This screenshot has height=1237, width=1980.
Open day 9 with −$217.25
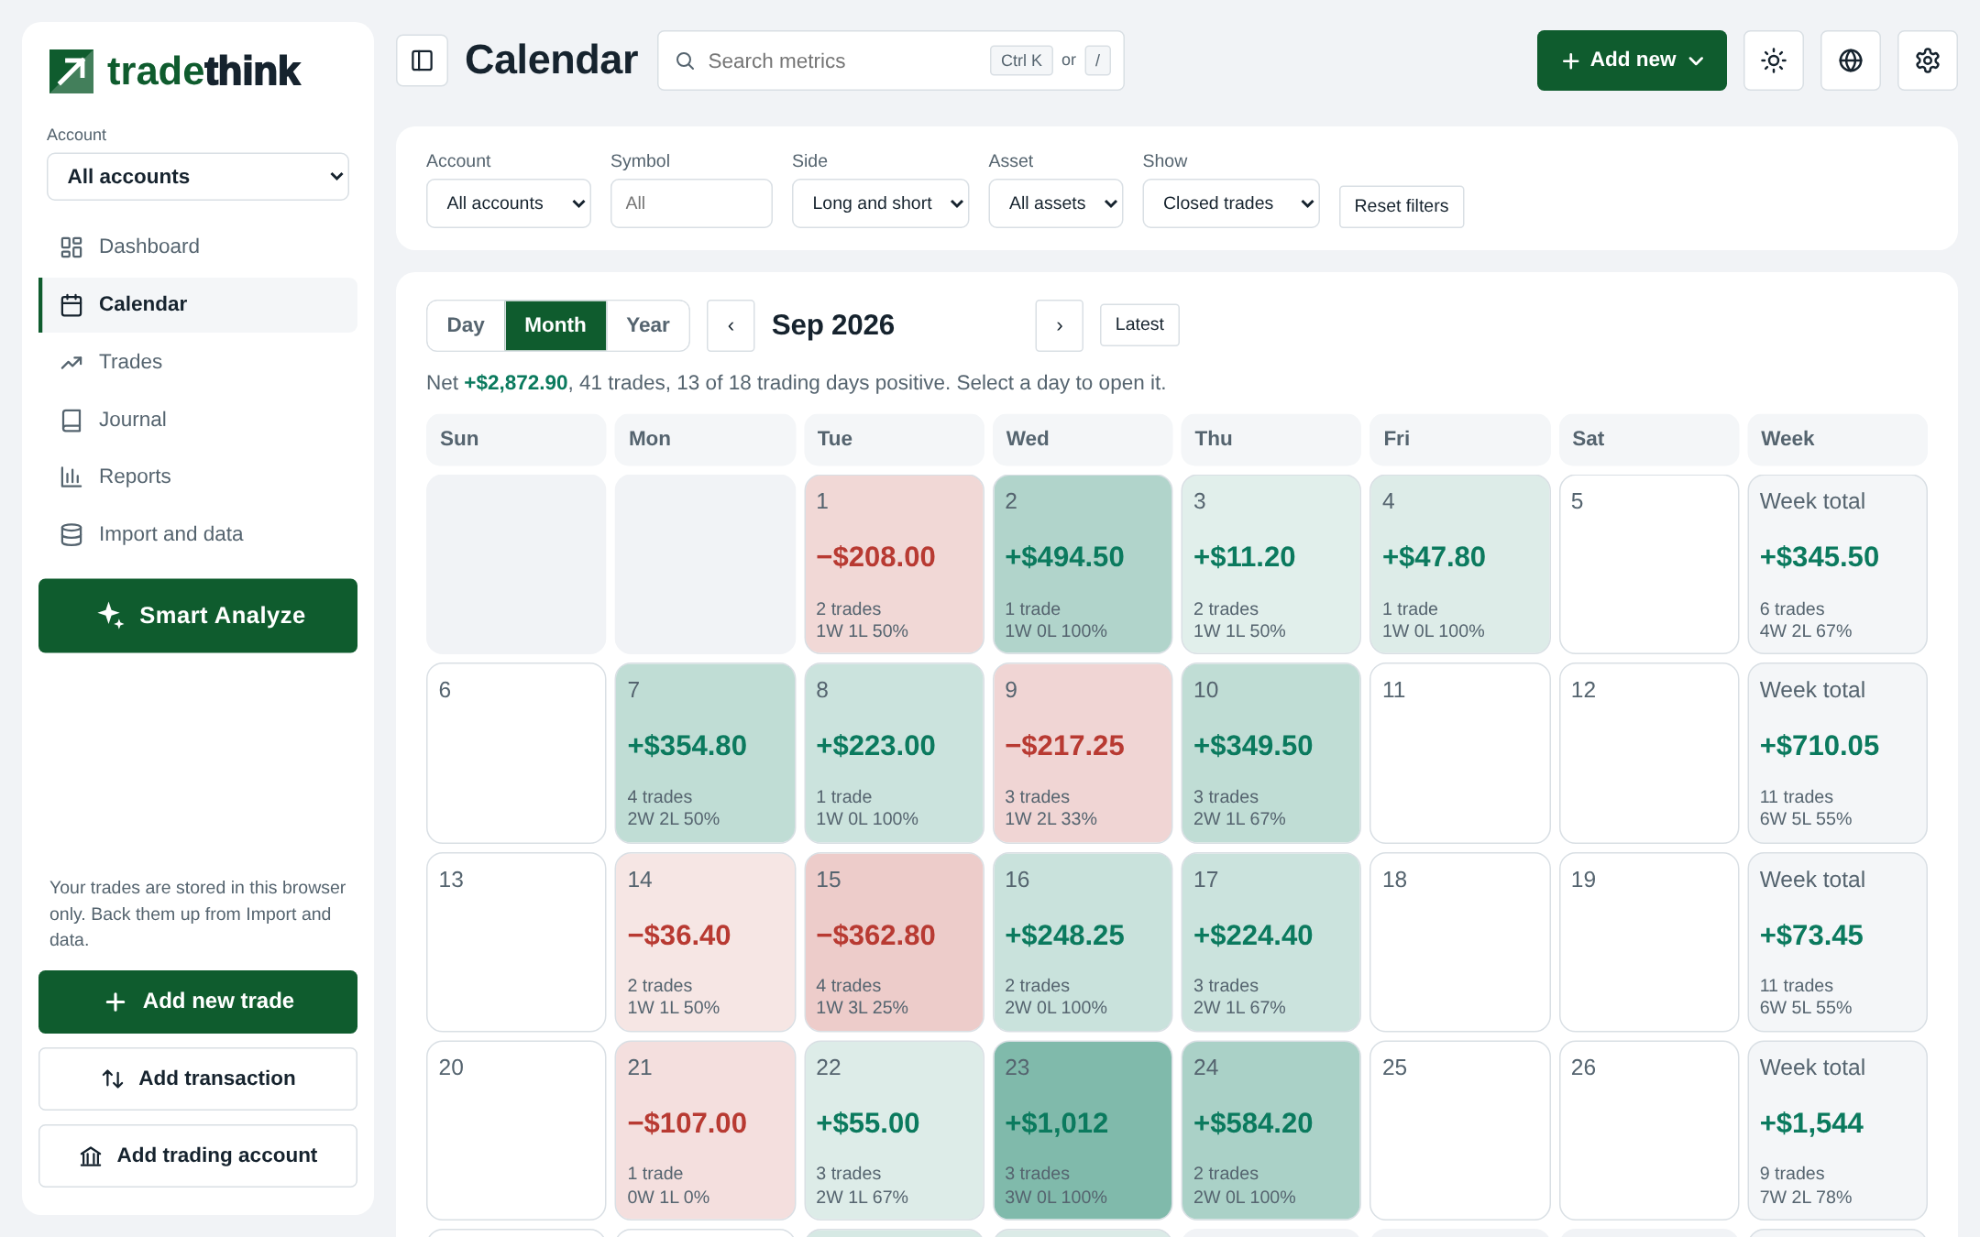[1083, 753]
